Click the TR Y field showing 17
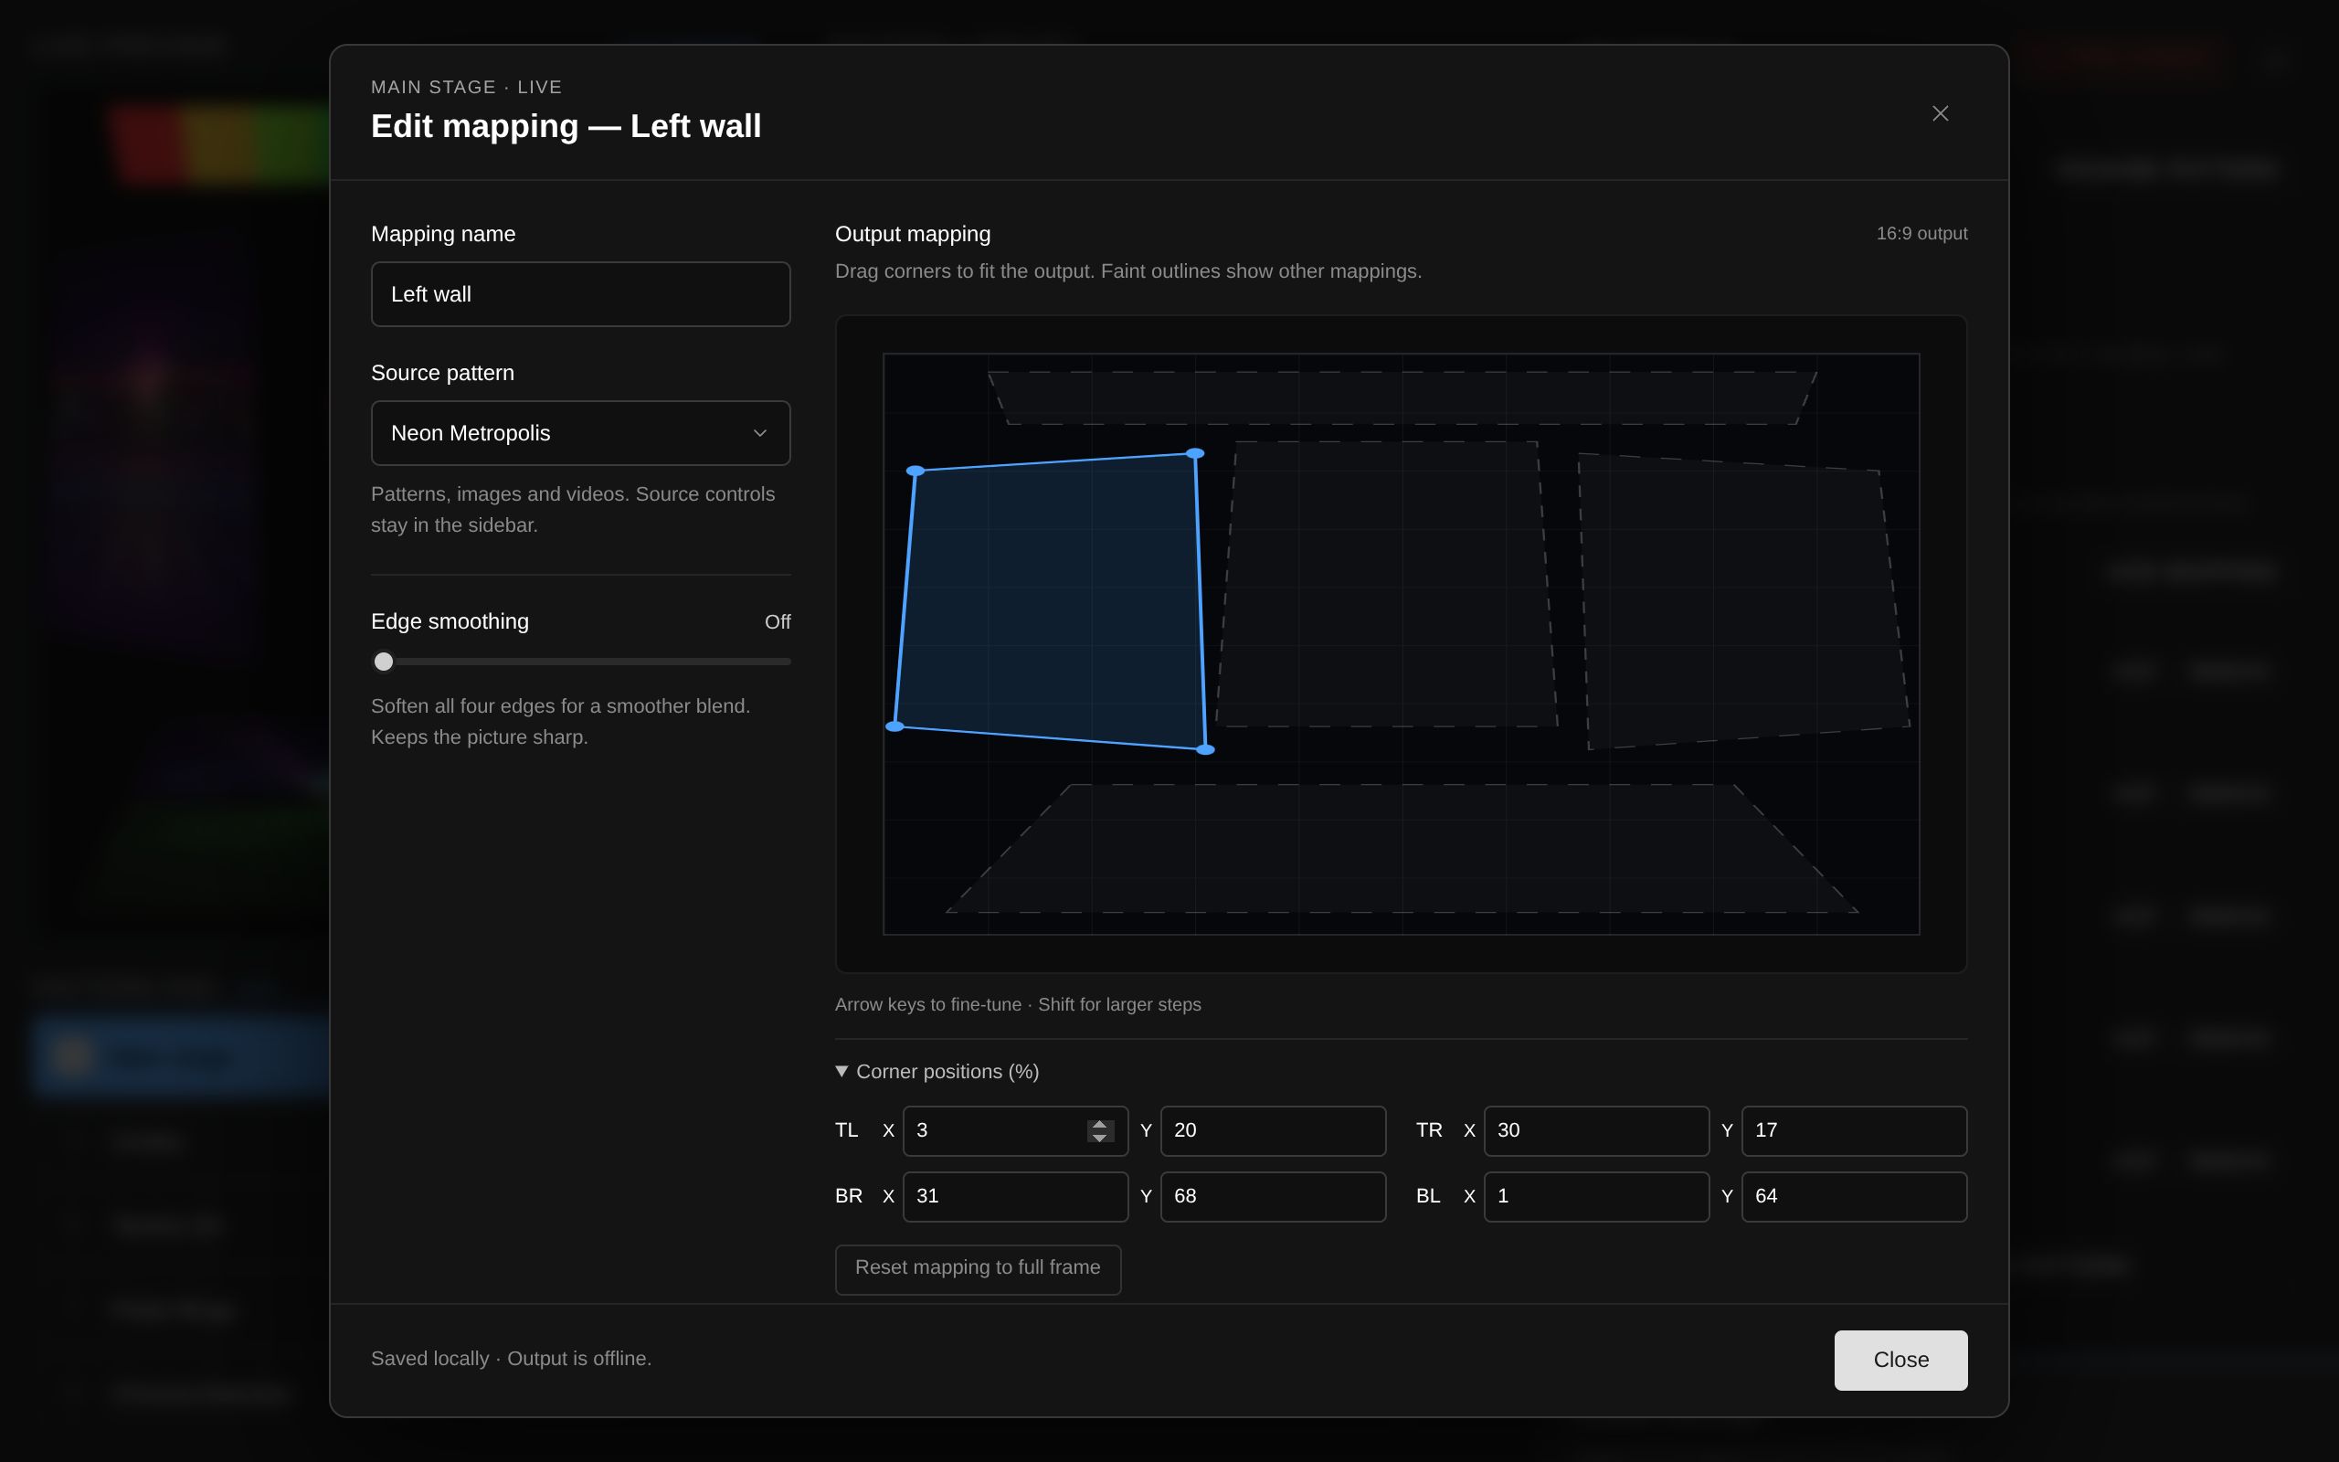The width and height of the screenshot is (2339, 1462). (x=1854, y=1130)
